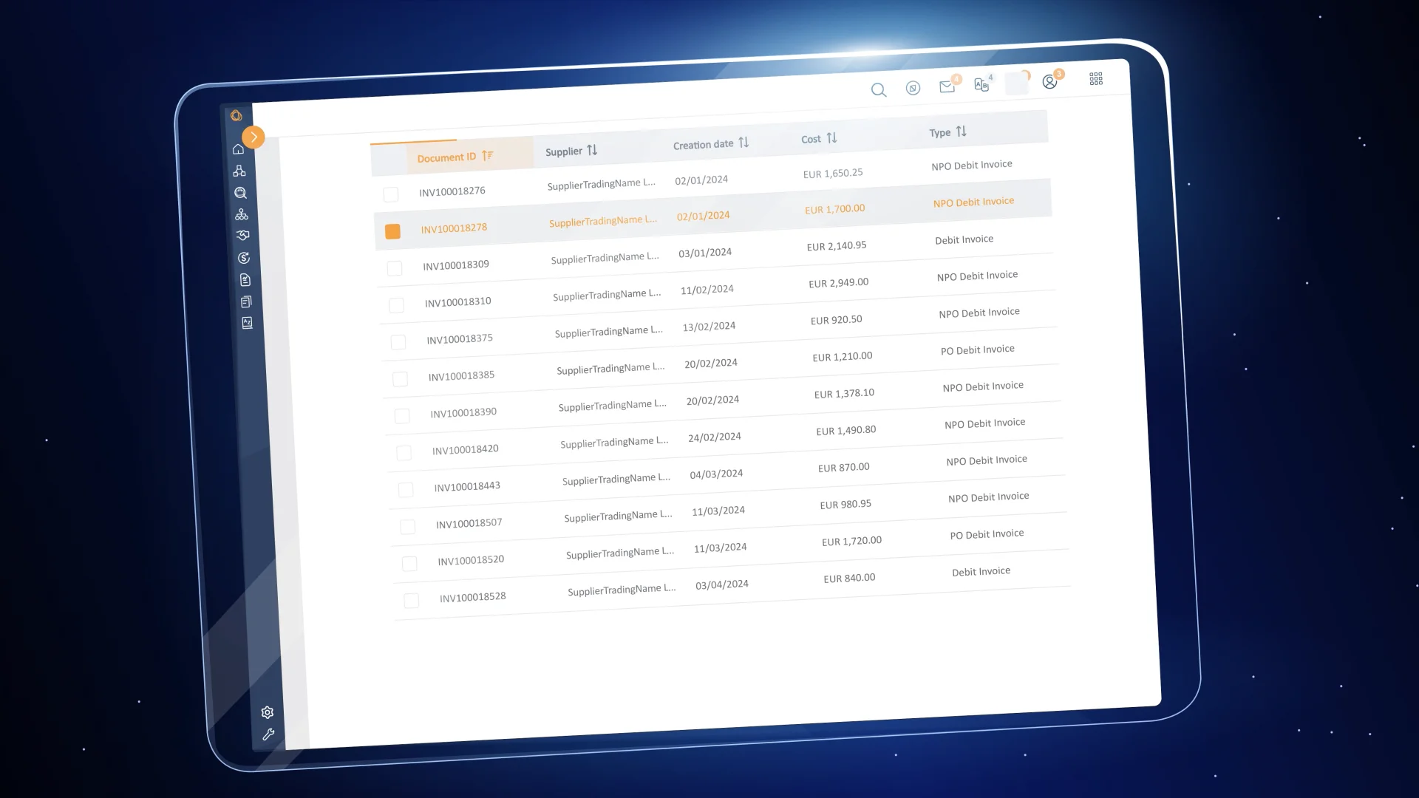Open invoice INV100018443 link

pyautogui.click(x=467, y=487)
